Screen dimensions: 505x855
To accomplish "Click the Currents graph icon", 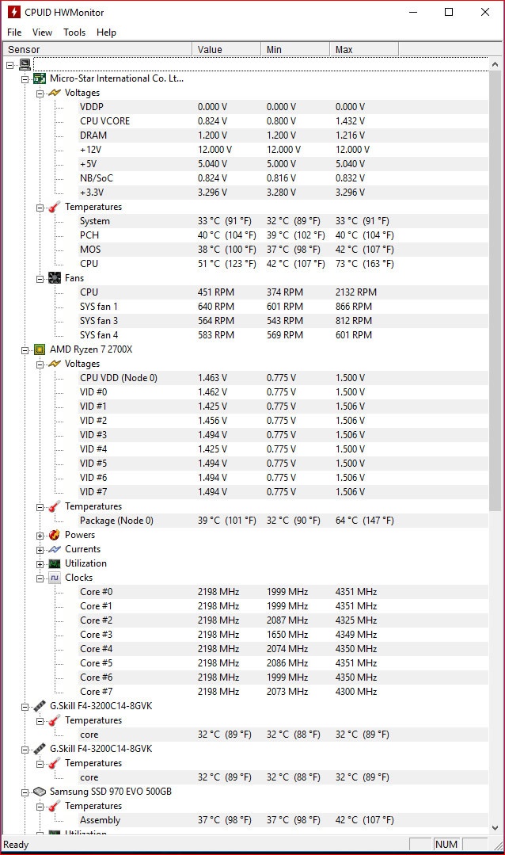I will pos(55,549).
